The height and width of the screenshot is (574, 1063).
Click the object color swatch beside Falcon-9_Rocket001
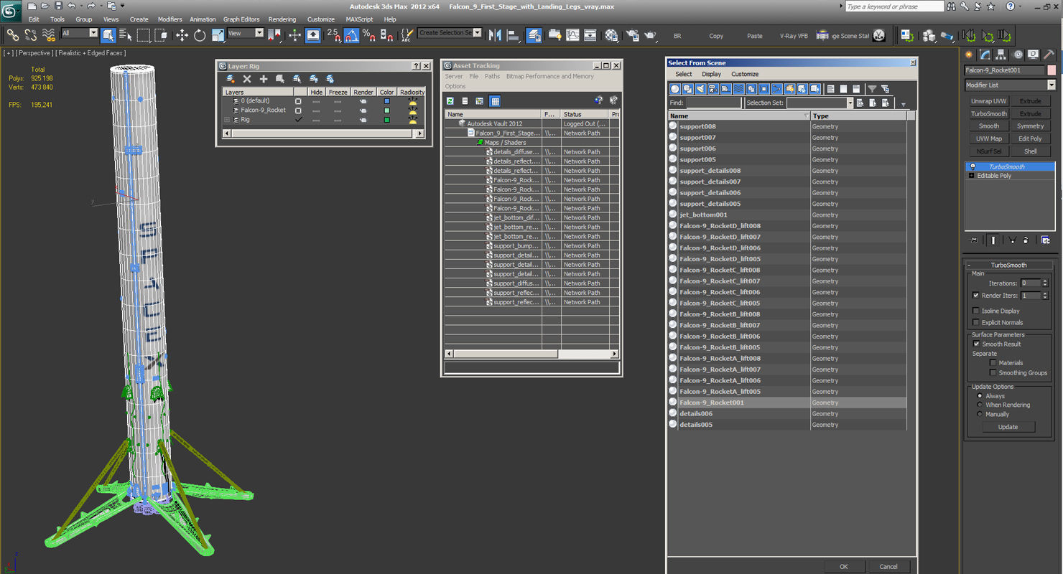(1052, 70)
